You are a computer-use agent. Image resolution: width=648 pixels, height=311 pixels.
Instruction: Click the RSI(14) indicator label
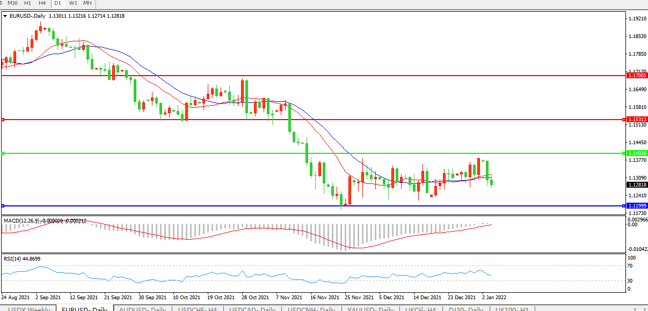tap(14, 259)
